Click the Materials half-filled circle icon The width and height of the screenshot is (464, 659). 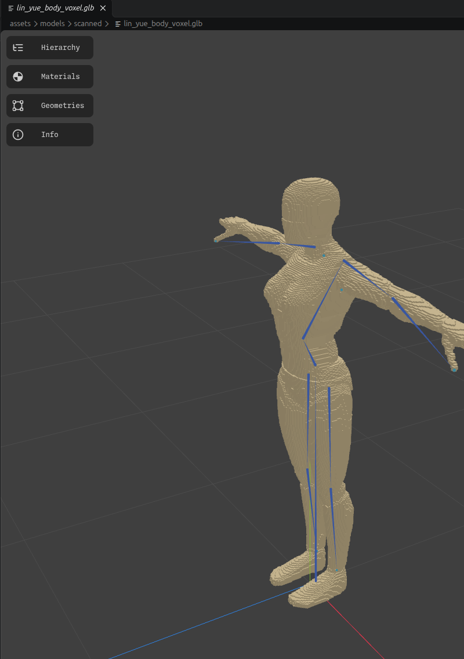coord(18,77)
